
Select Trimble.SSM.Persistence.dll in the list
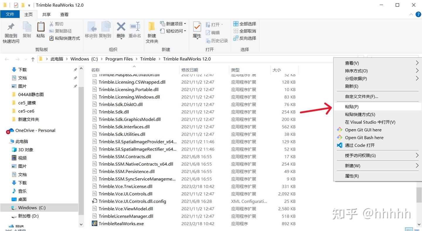point(127,172)
